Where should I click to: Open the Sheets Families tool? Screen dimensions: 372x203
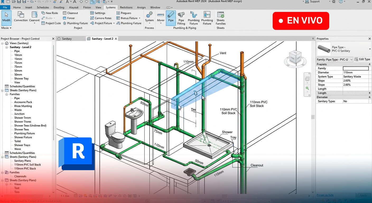click(220, 18)
